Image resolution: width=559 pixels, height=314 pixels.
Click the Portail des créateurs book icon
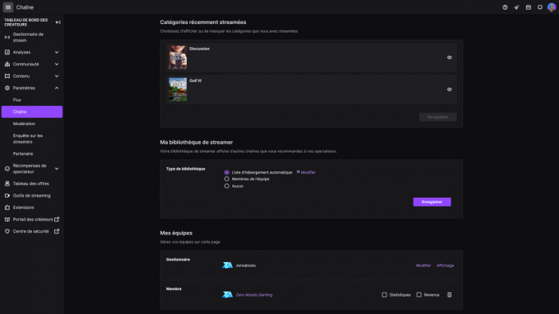point(7,219)
